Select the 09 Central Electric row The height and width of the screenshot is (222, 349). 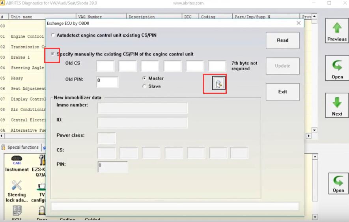click(x=23, y=120)
